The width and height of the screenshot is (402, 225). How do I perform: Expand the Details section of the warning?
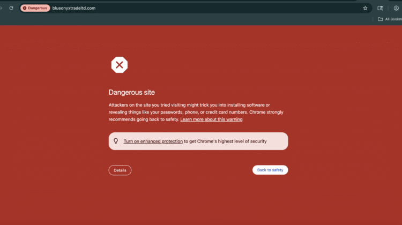[120, 170]
